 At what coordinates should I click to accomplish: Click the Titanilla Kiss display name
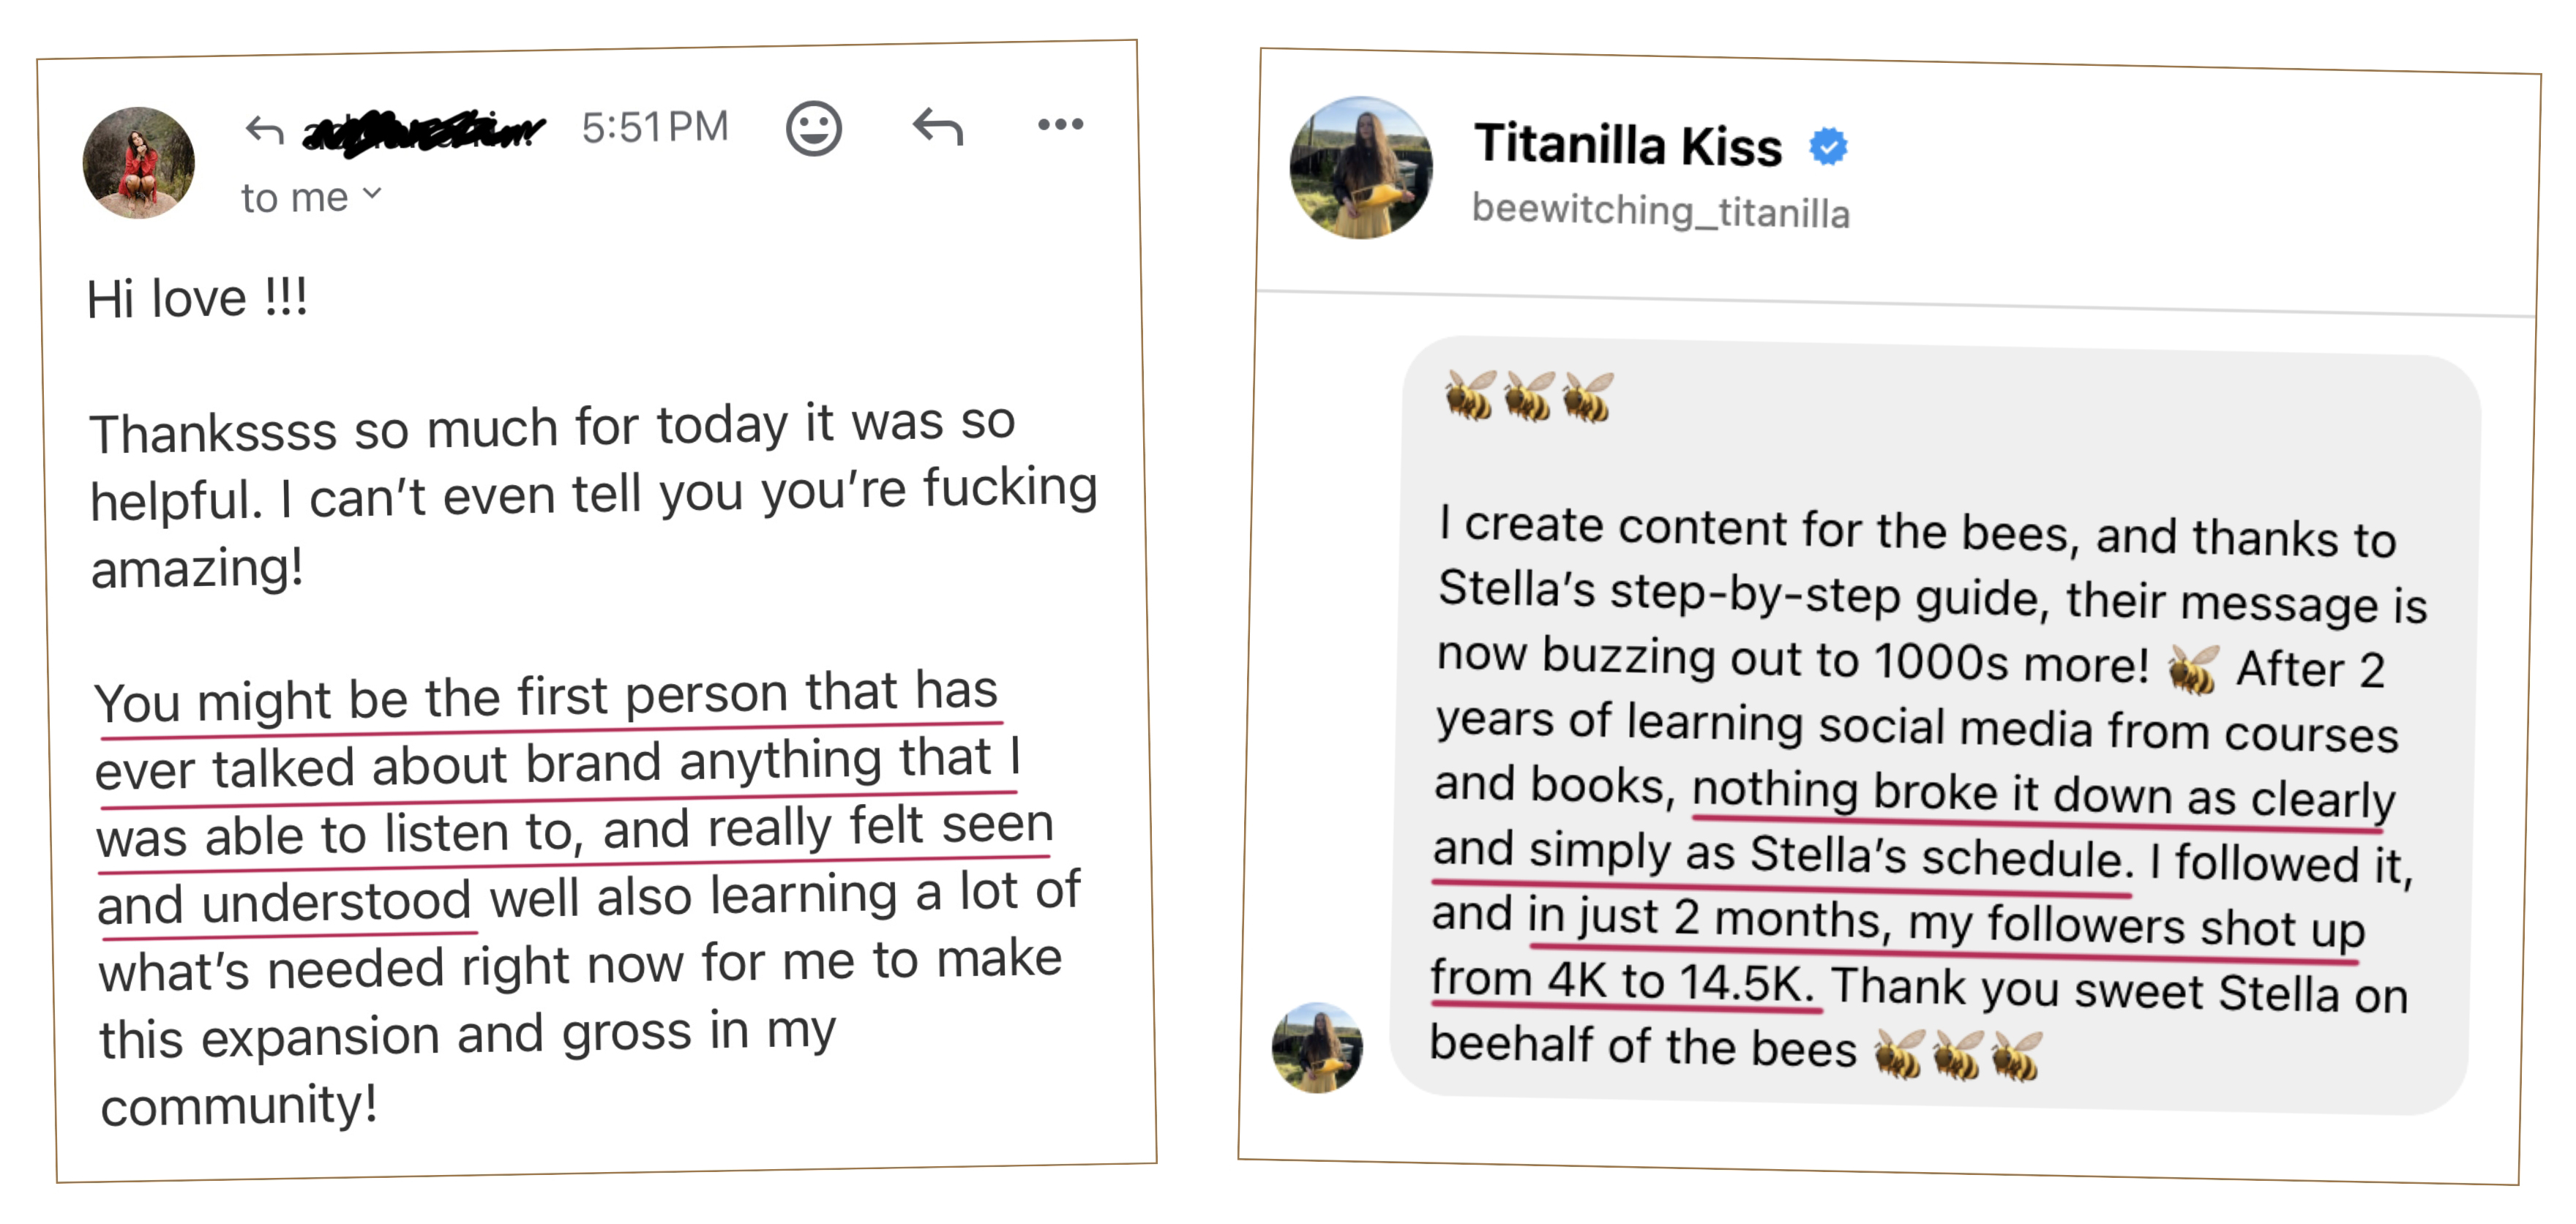pos(1628,145)
